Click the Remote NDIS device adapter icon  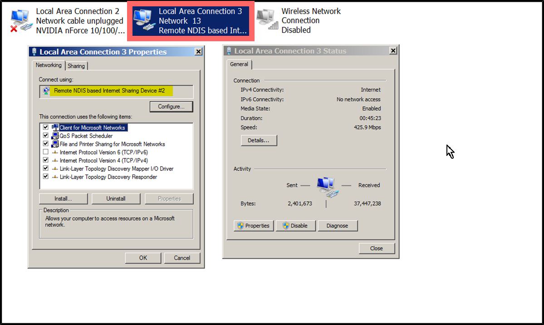pos(46,91)
